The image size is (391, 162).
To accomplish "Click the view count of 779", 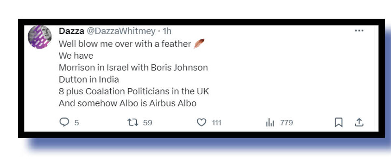I will [x=286, y=123].
